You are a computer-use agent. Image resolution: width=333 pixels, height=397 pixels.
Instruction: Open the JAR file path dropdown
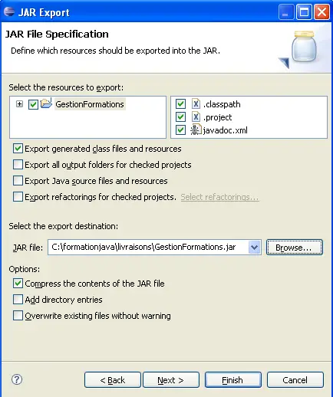click(x=254, y=247)
